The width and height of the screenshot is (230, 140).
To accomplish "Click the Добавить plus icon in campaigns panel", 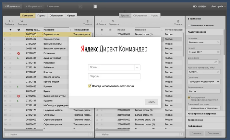I will 9,21.
